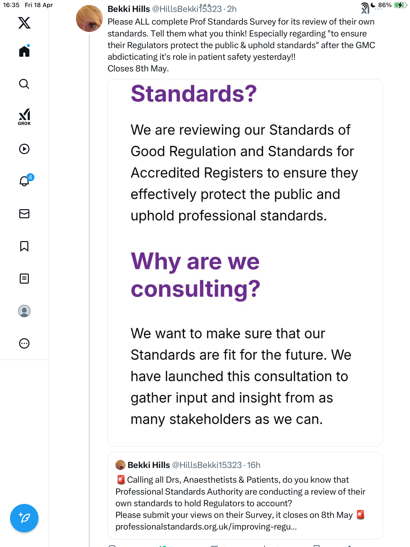Image resolution: width=410 pixels, height=547 pixels.
Task: Click the Grok icon at top right of post
Action: [x=365, y=10]
